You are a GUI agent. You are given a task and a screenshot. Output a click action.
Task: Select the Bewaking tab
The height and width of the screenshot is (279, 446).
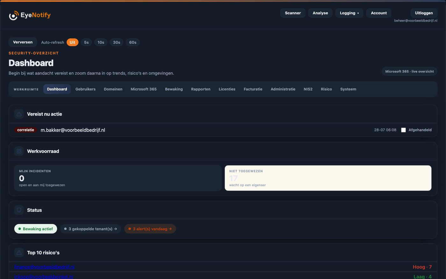pos(174,89)
